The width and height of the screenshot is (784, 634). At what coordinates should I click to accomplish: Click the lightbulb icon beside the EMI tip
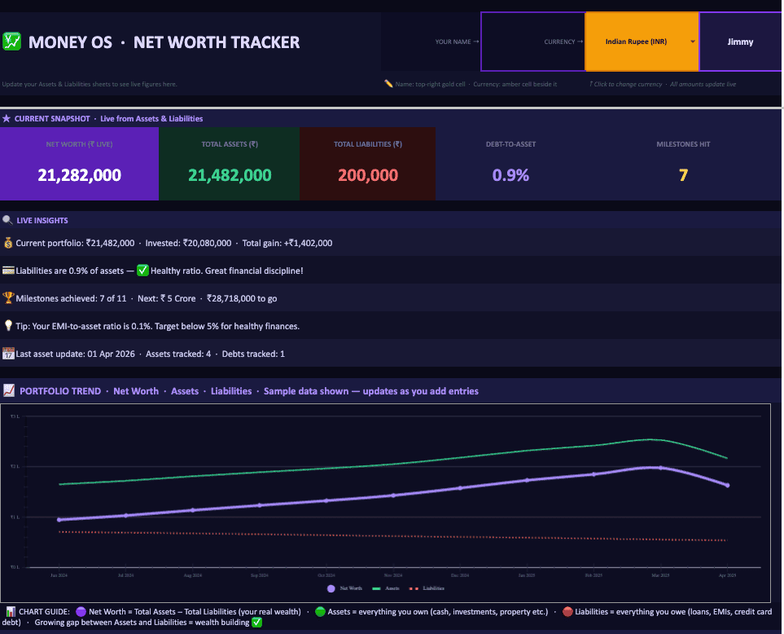[x=8, y=326]
